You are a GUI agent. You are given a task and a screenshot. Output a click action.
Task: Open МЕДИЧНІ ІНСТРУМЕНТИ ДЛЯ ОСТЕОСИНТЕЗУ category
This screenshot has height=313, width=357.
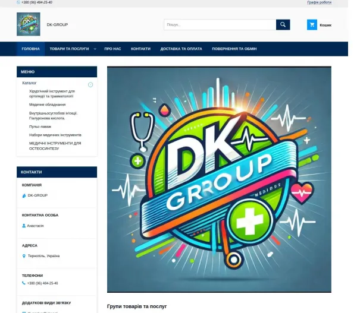click(55, 146)
